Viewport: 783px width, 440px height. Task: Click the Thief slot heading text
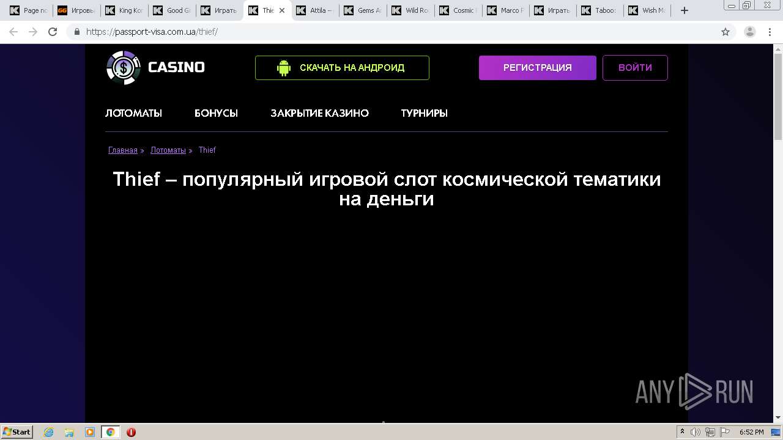click(387, 189)
